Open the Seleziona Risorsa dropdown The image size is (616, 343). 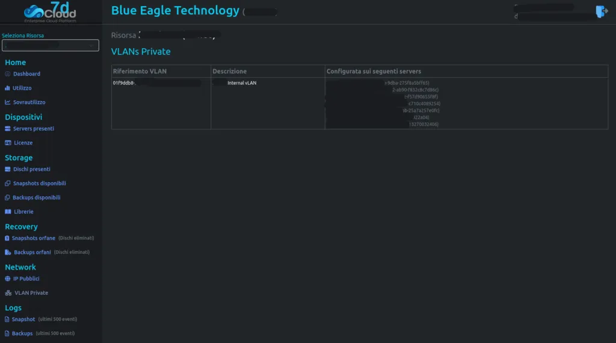[51, 45]
